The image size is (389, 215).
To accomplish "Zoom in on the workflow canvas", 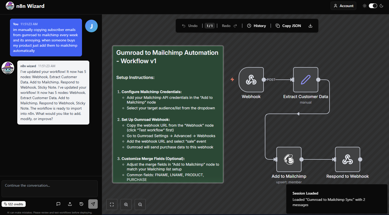I will tap(126, 204).
